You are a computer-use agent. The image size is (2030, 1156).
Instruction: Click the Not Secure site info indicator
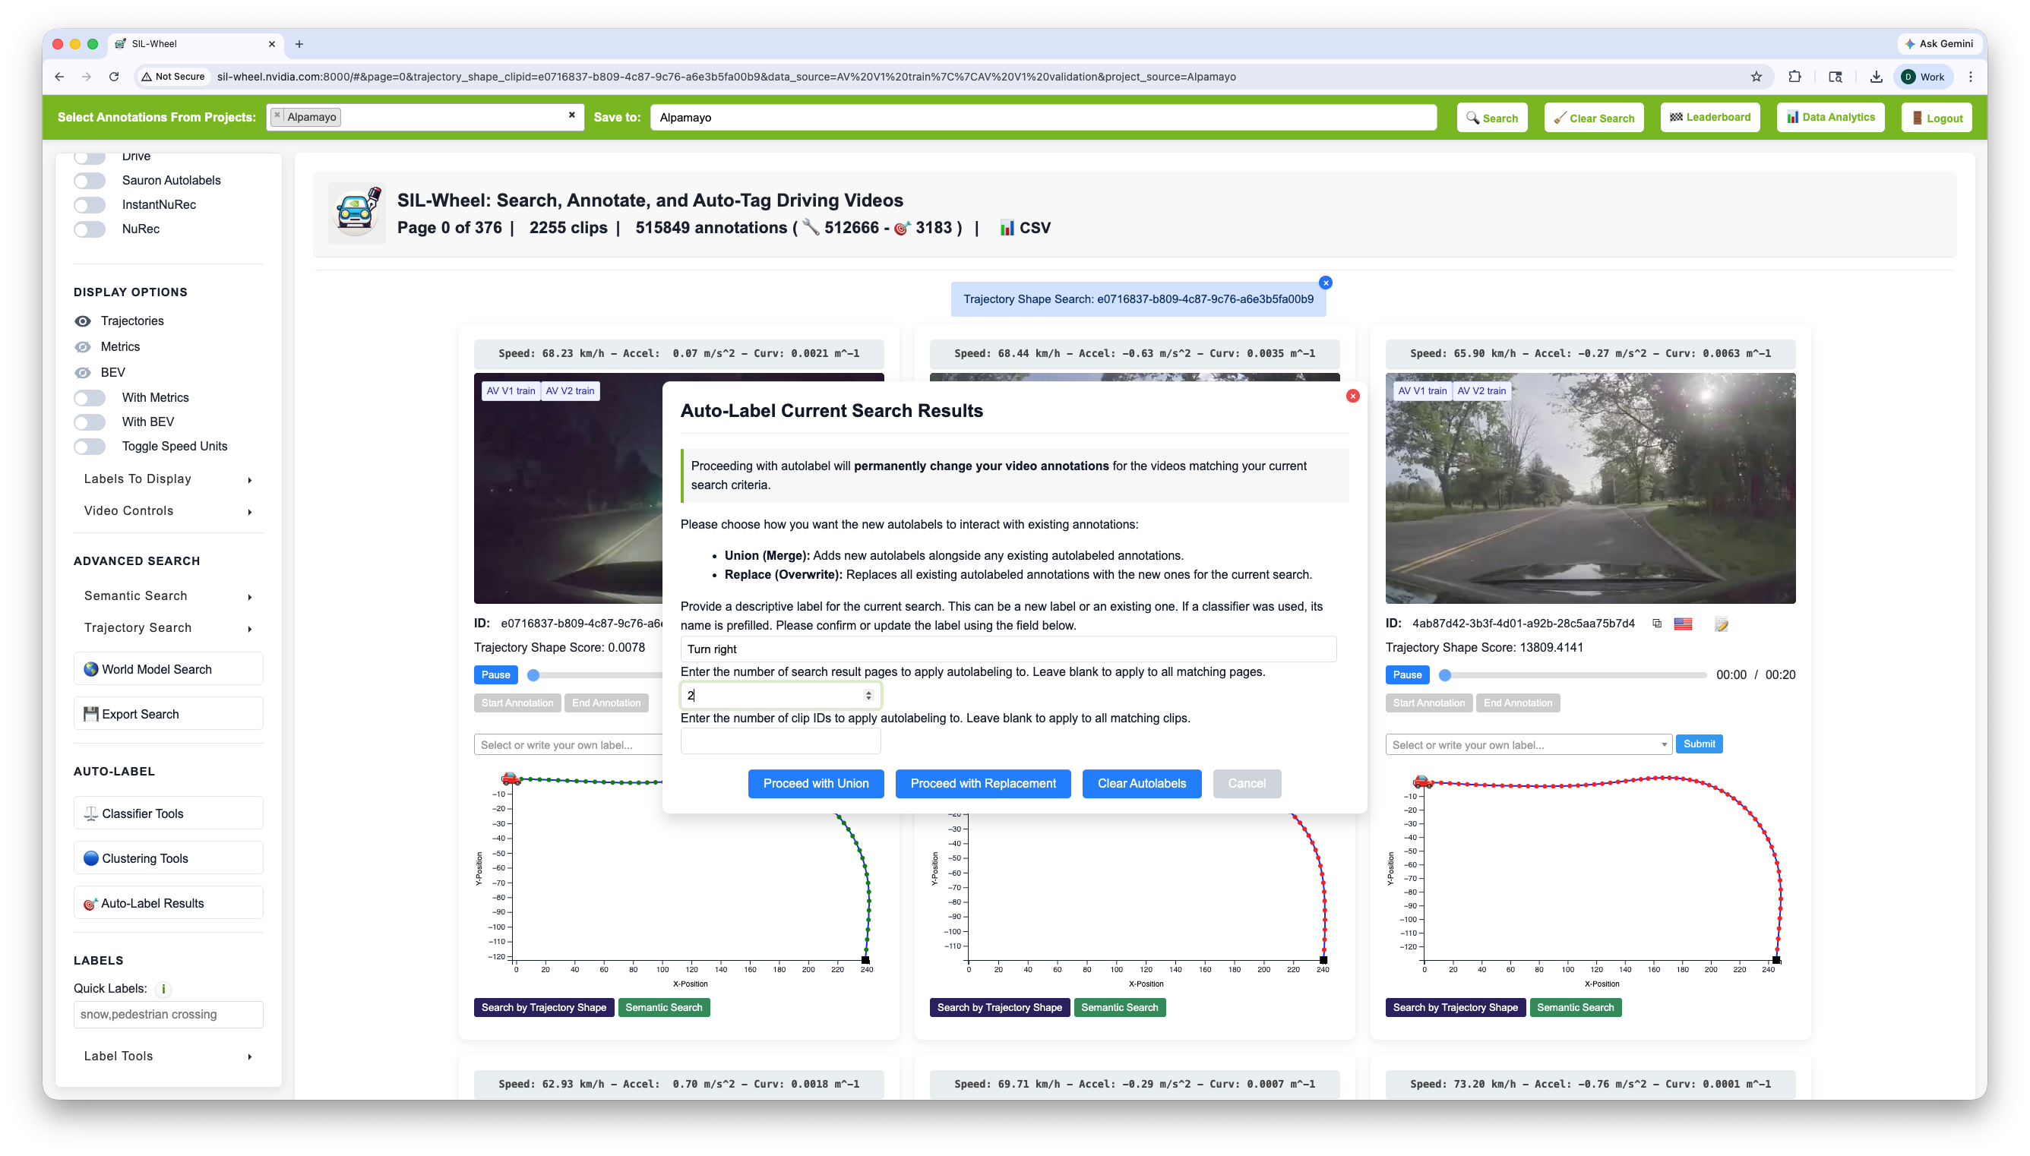click(173, 77)
